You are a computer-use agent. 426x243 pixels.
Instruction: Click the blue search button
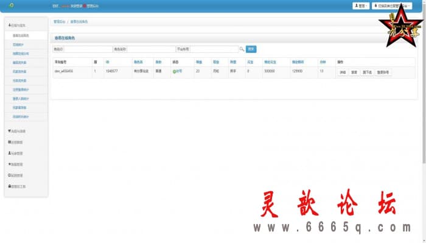251,49
